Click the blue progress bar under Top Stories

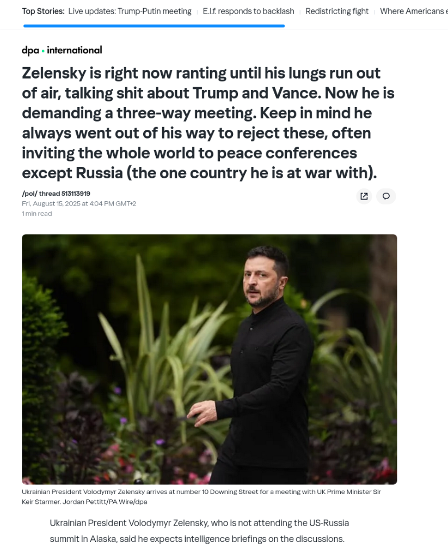pos(154,26)
